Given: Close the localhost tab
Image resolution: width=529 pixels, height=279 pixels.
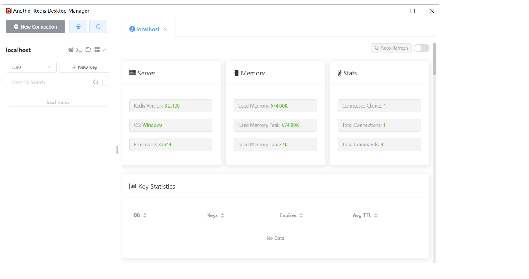Looking at the screenshot, I should 165,29.
